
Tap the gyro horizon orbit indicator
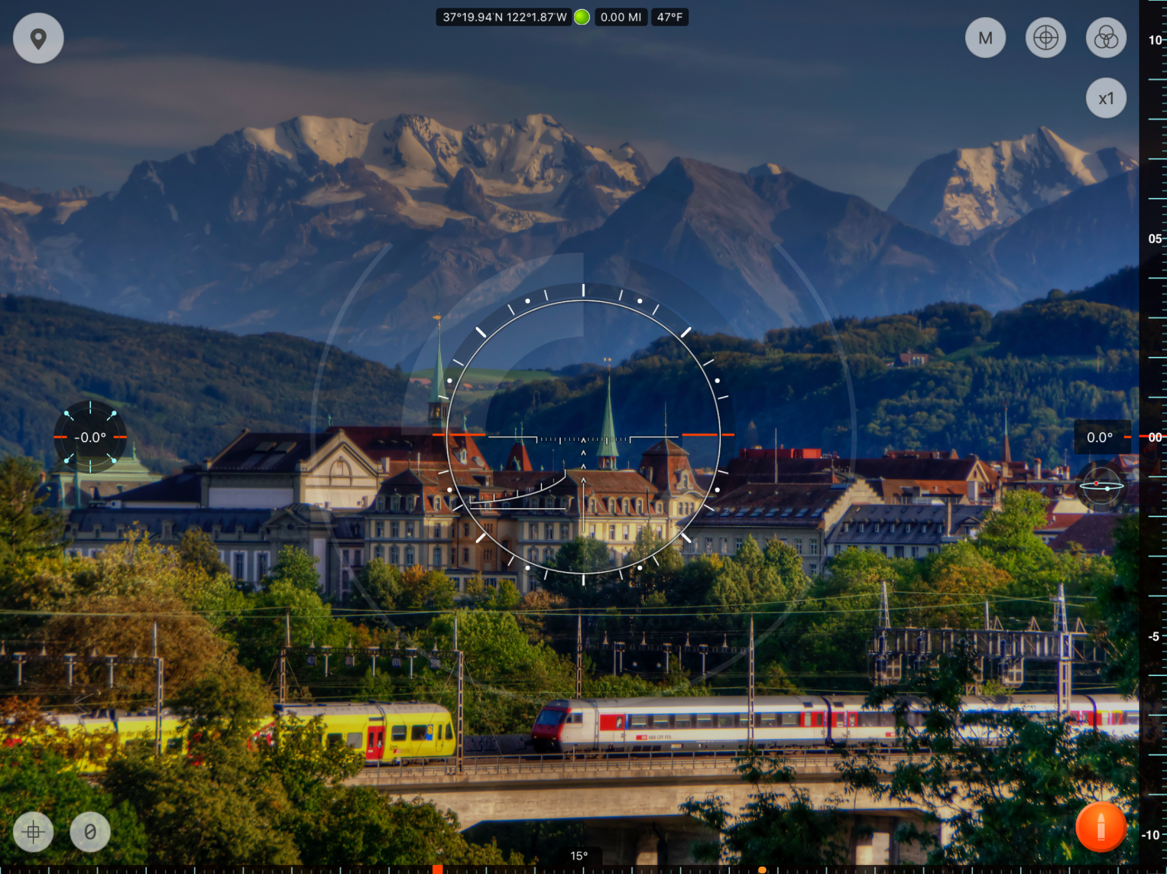pyautogui.click(x=1101, y=487)
